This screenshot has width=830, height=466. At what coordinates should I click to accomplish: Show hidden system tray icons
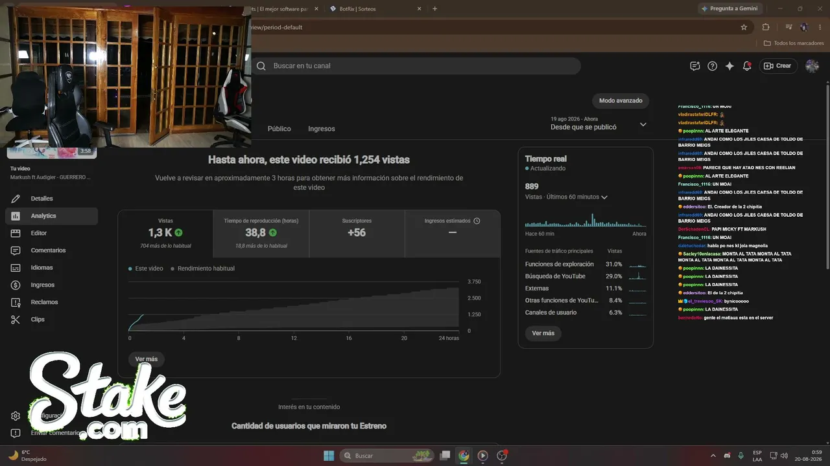click(x=713, y=456)
